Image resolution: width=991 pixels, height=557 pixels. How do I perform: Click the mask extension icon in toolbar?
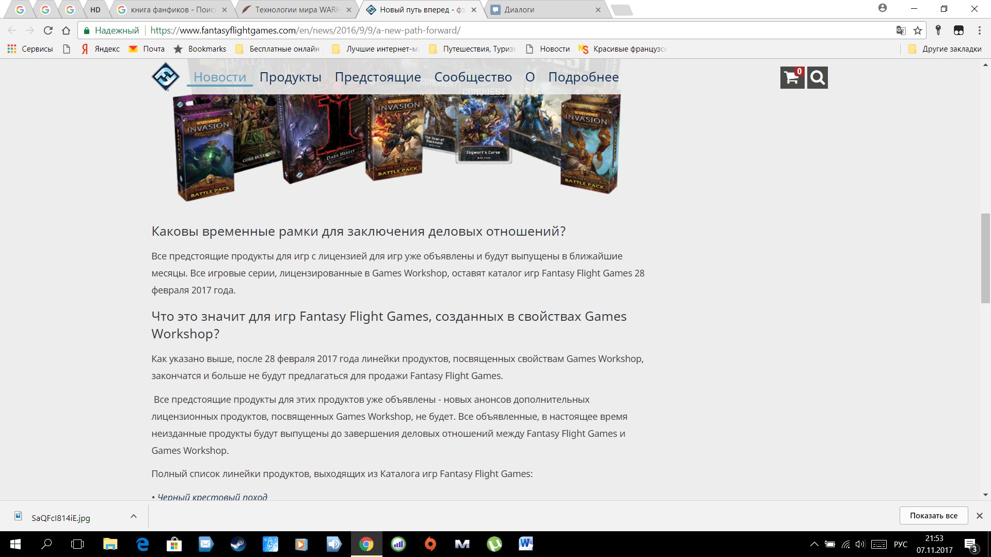coord(958,30)
